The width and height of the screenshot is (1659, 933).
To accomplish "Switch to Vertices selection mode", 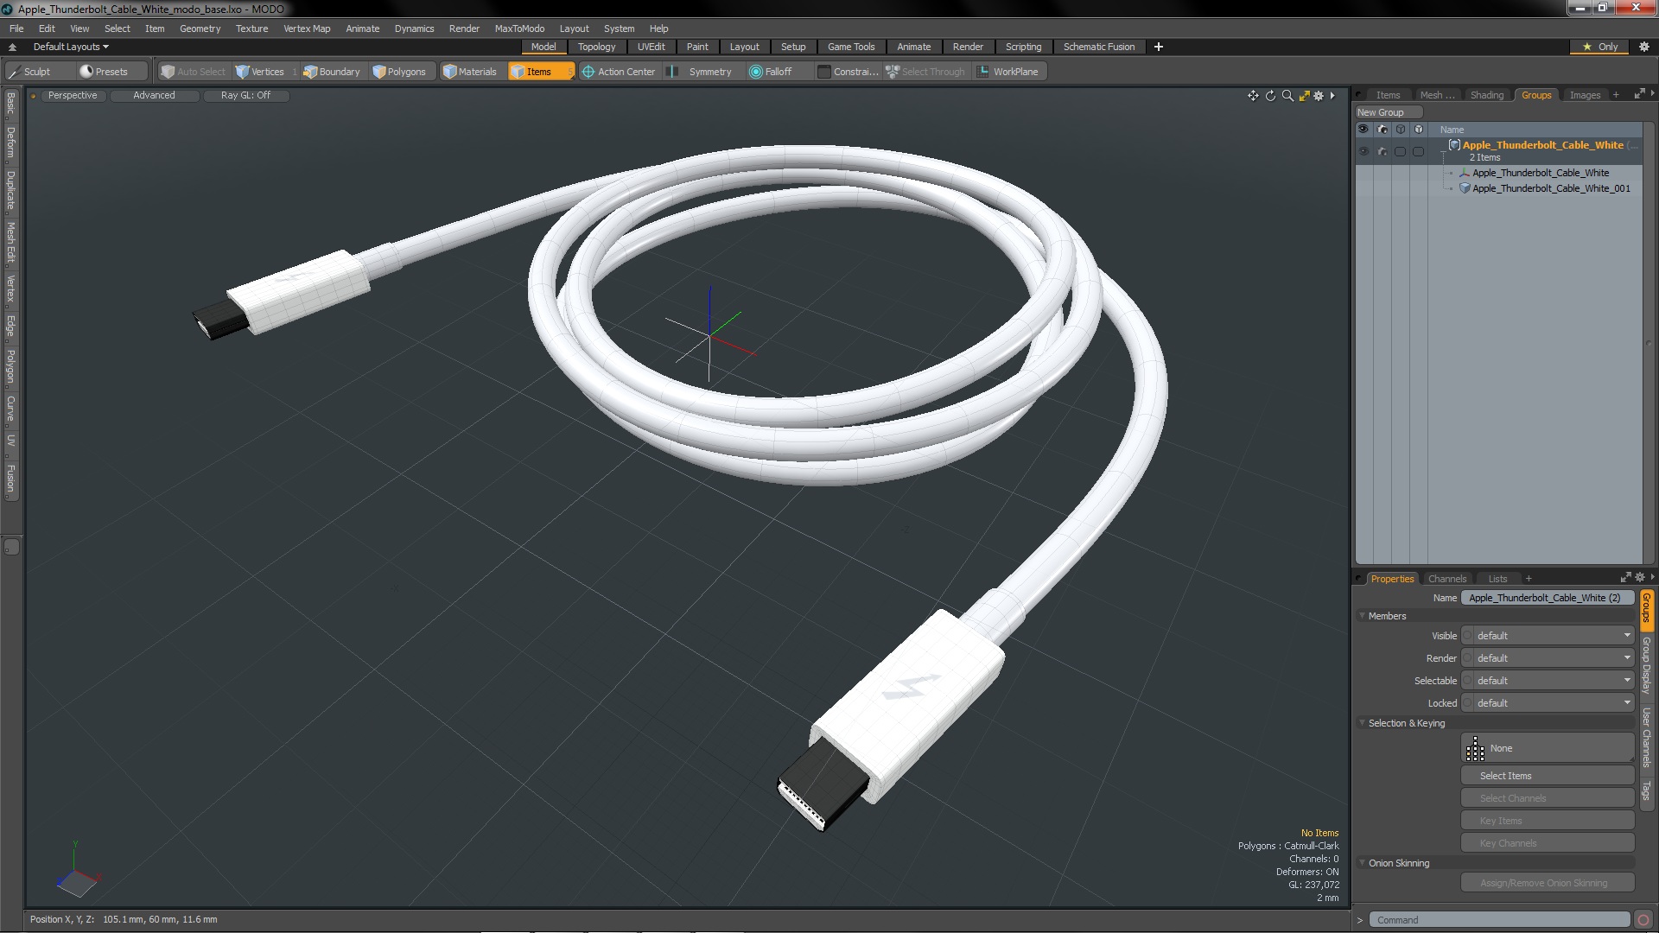I will click(267, 72).
